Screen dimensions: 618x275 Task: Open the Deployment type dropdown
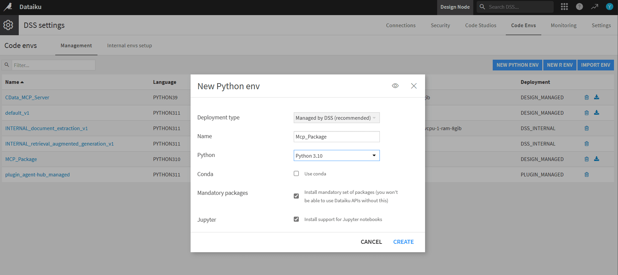click(x=336, y=118)
